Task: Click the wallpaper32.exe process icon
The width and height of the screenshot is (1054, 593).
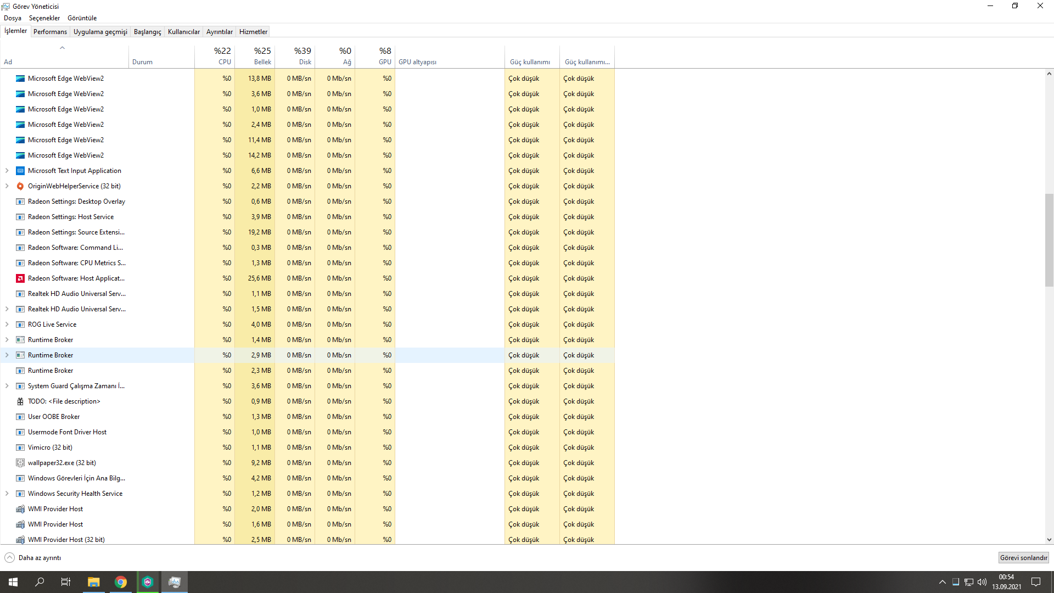Action: point(20,463)
